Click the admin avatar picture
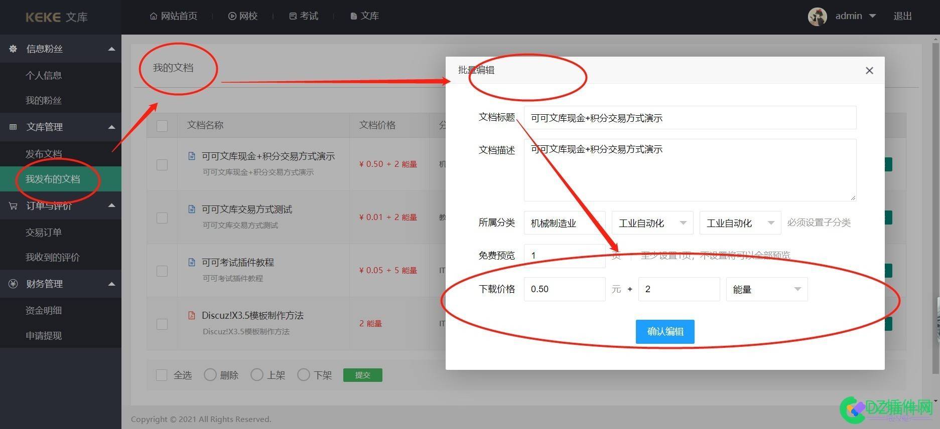Viewport: 940px width, 429px height. 818,17
